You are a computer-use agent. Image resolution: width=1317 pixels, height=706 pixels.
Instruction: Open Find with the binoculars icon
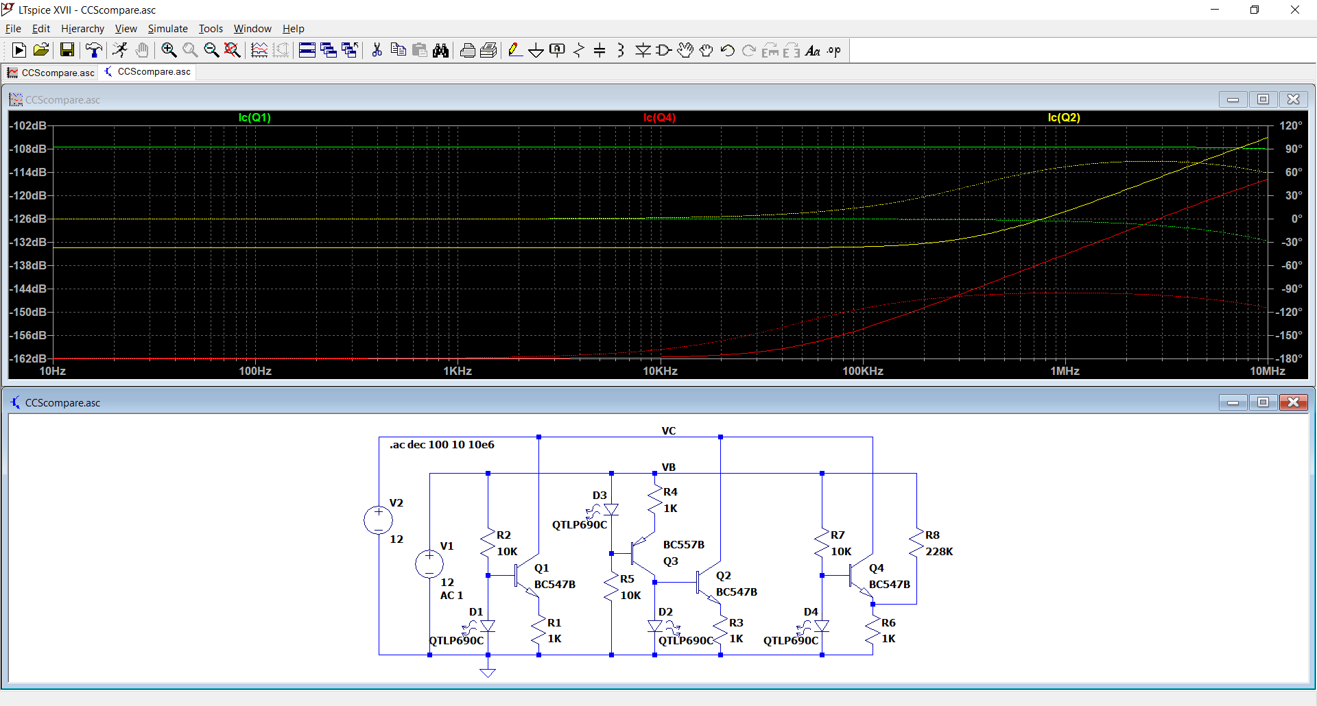[x=441, y=50]
